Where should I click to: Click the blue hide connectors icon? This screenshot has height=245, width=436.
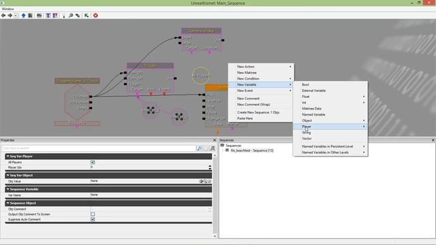click(48, 16)
